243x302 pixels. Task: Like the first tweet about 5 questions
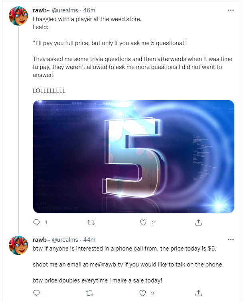[143, 223]
